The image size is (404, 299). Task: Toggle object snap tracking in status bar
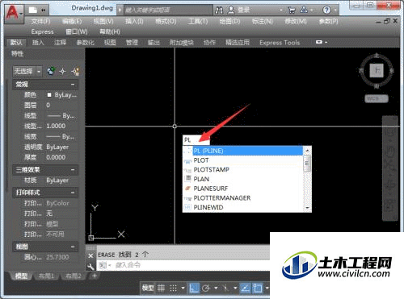(246, 289)
